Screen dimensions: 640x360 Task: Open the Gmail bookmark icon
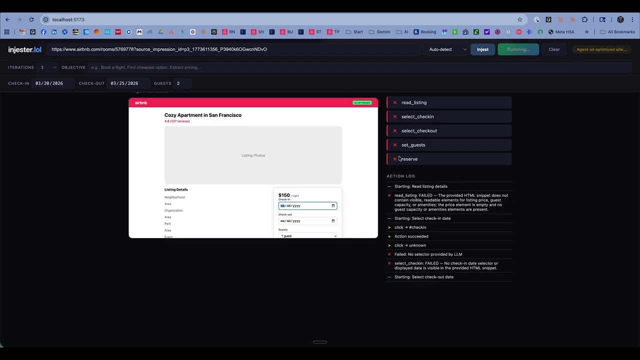22,32
